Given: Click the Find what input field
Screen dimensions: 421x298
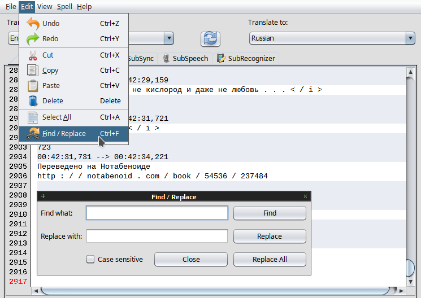Looking at the screenshot, I should tap(157, 213).
